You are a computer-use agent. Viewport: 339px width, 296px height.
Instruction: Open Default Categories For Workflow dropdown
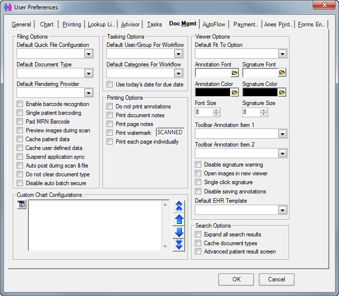pyautogui.click(x=179, y=73)
